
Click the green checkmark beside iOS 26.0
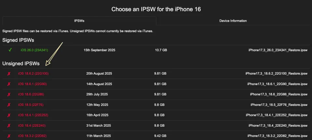point(10,50)
